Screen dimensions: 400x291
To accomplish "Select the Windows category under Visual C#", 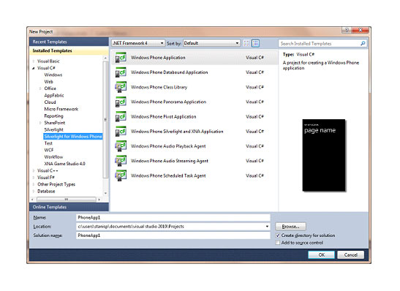I will coord(53,75).
